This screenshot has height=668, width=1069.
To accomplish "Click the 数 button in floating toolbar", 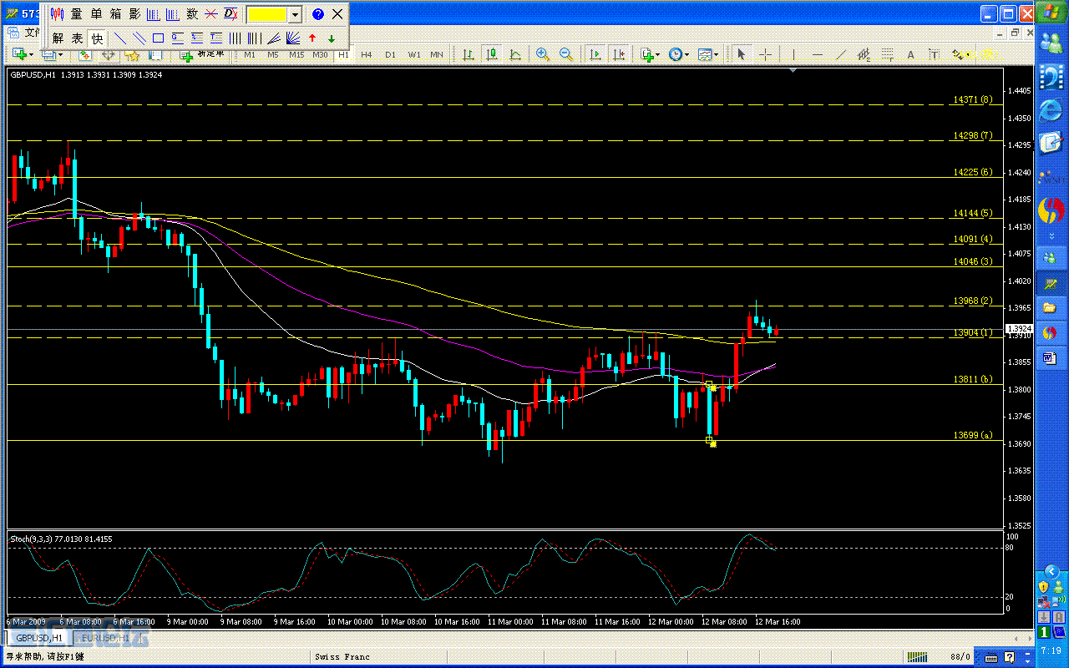I will click(192, 14).
